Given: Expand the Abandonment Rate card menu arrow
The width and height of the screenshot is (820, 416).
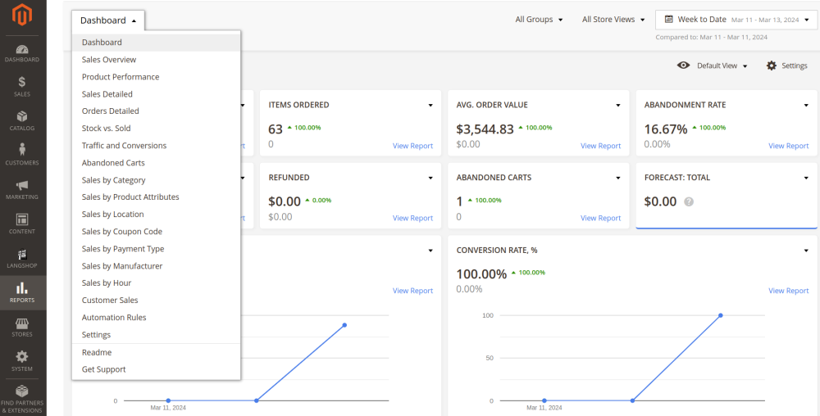Looking at the screenshot, I should tap(806, 106).
